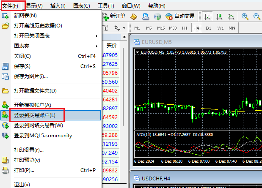Open the 插入(I) menu

coord(58,6)
